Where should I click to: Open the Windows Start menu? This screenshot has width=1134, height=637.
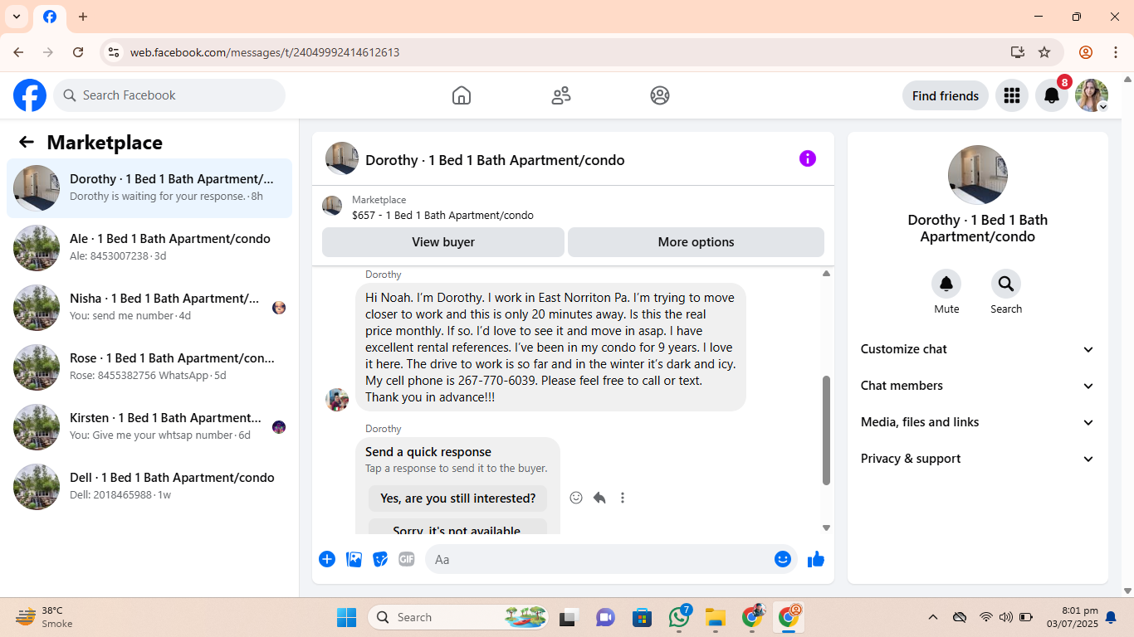coord(346,617)
